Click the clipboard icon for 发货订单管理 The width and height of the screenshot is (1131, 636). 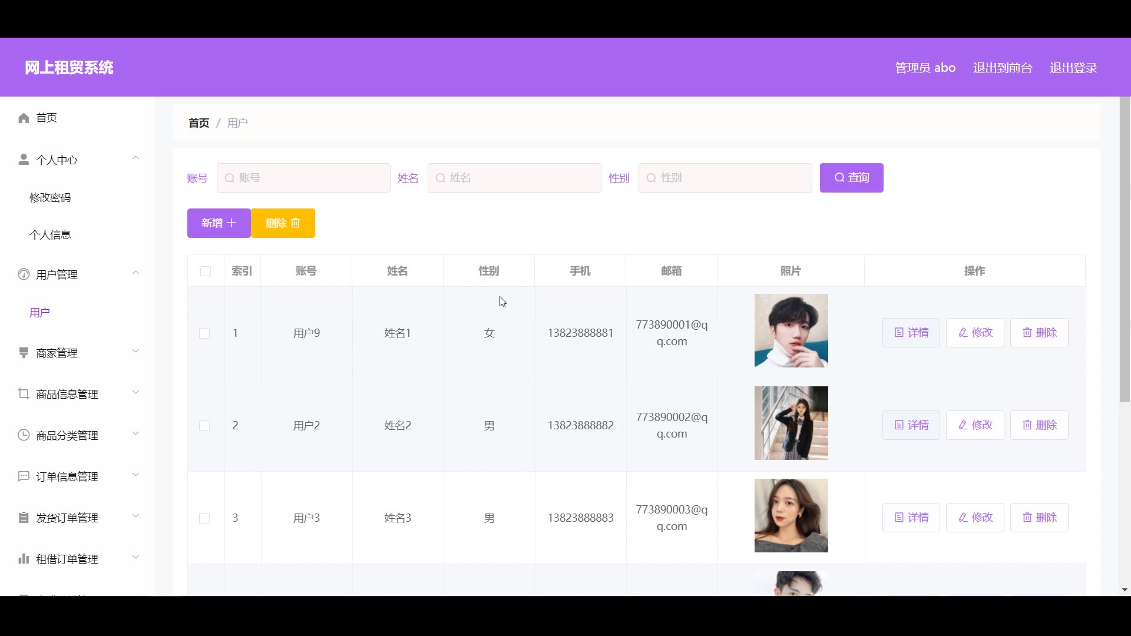click(24, 518)
